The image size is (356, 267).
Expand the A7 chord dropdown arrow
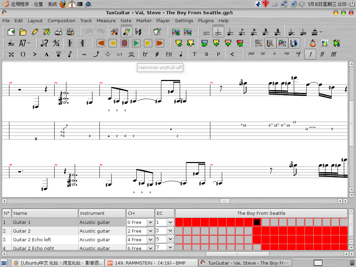point(29,43)
